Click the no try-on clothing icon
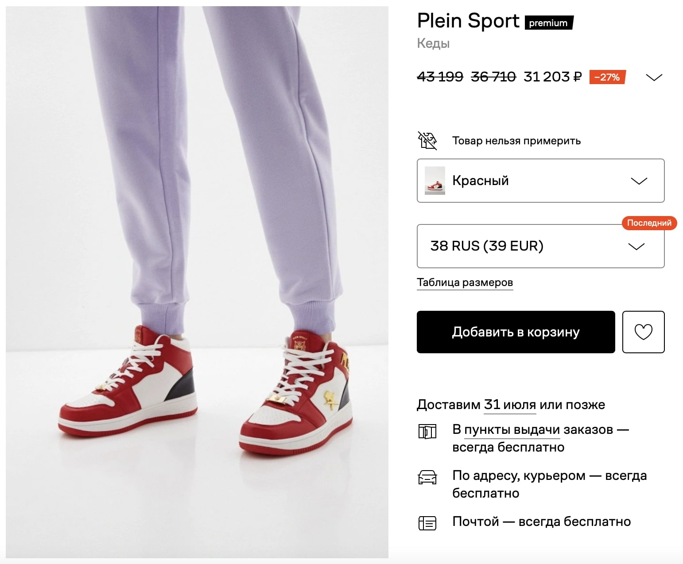 click(427, 141)
